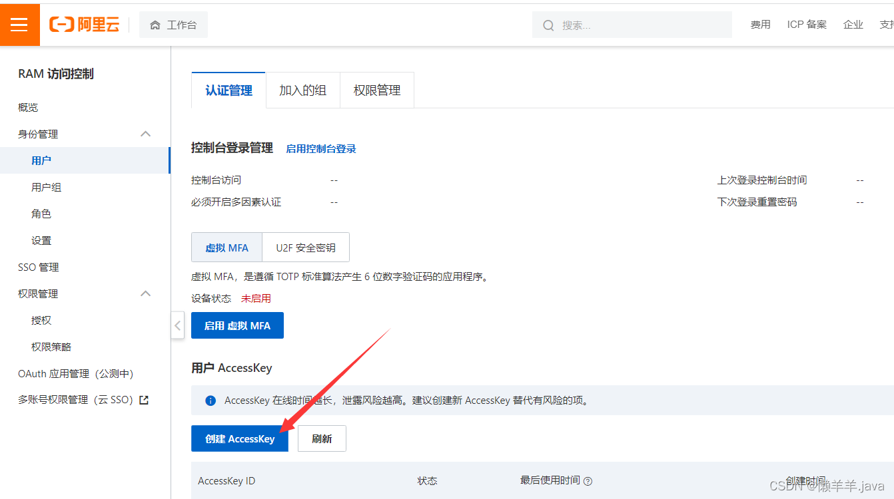Click the 最后使用时间 column header
This screenshot has width=894, height=499.
point(550,480)
